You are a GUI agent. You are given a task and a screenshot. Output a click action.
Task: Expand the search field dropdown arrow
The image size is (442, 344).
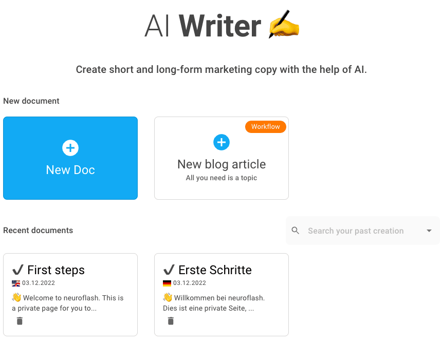point(429,231)
